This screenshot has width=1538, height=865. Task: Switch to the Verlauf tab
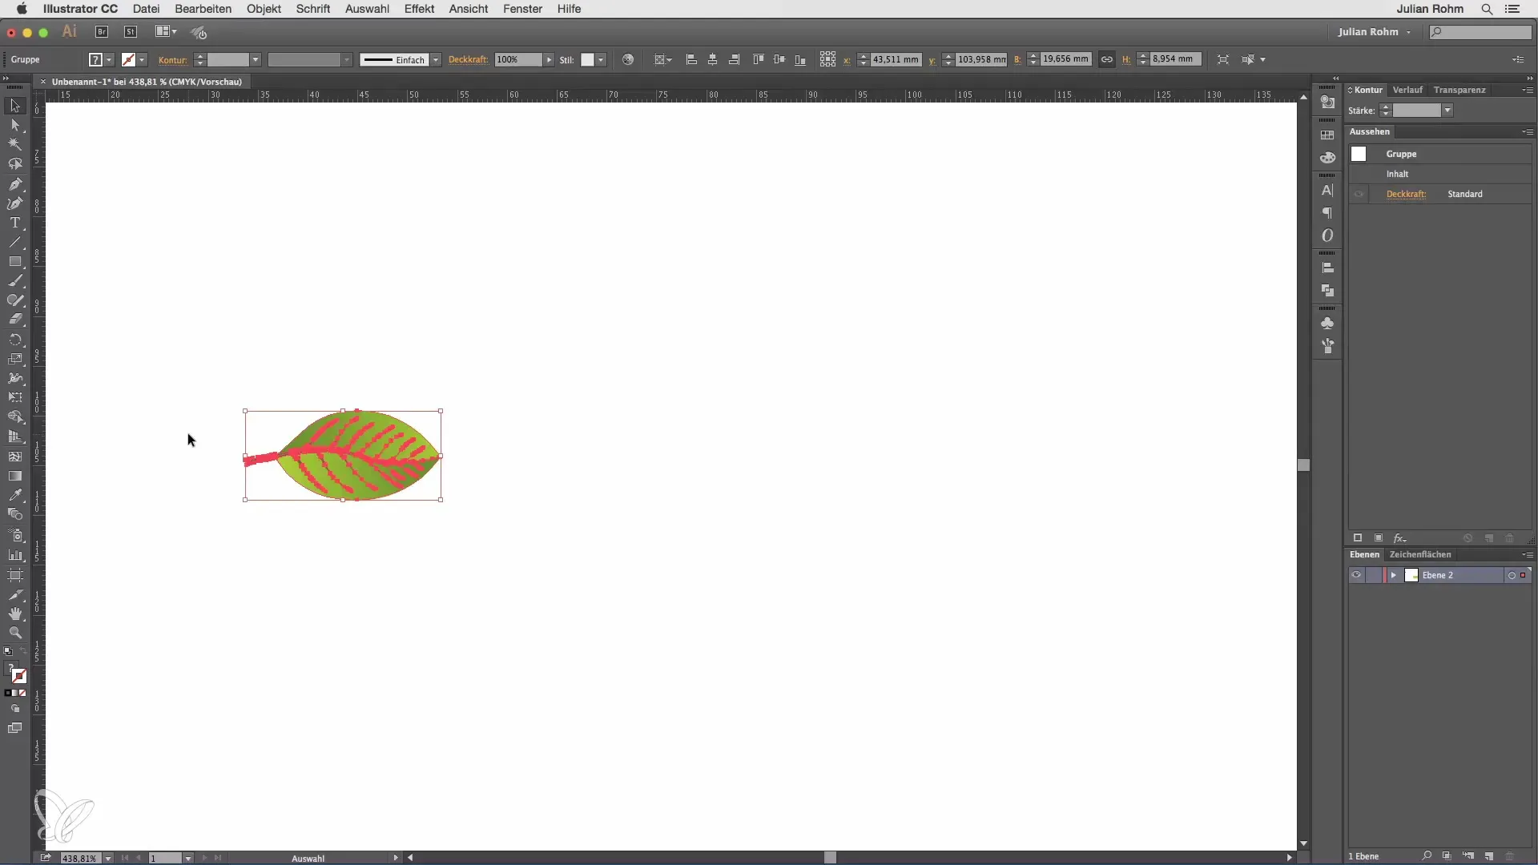pos(1407,90)
